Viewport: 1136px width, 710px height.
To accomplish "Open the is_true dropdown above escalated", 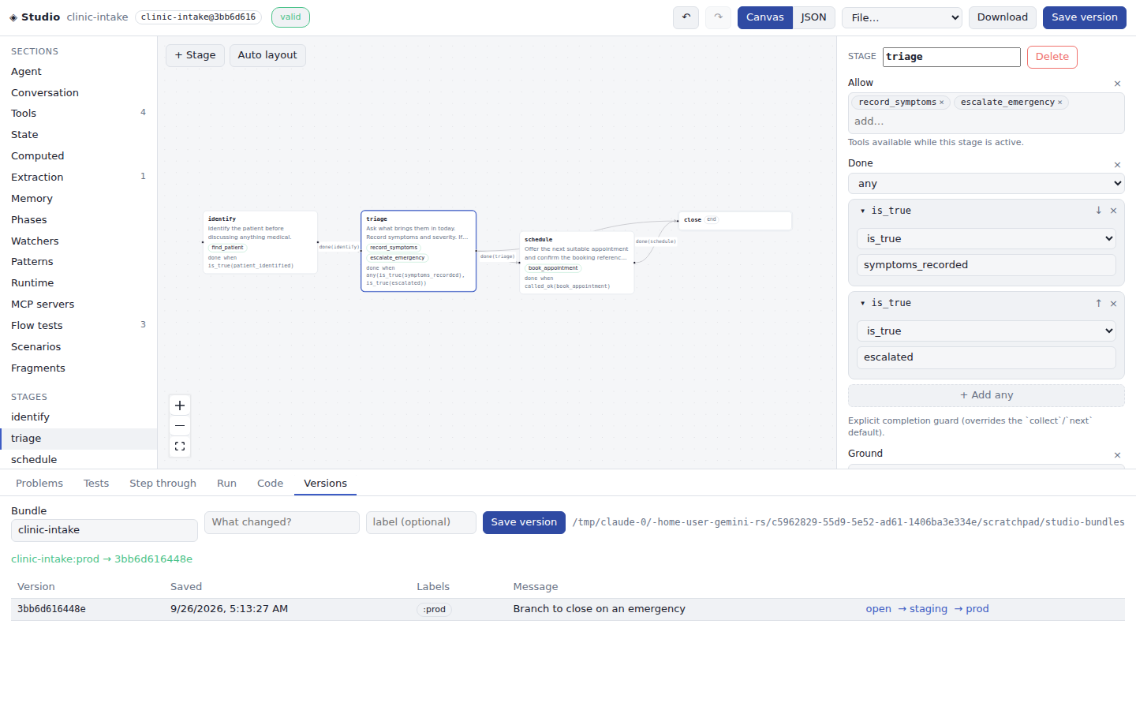I will [986, 331].
